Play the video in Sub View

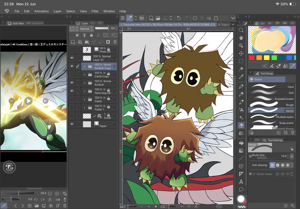coord(28,101)
